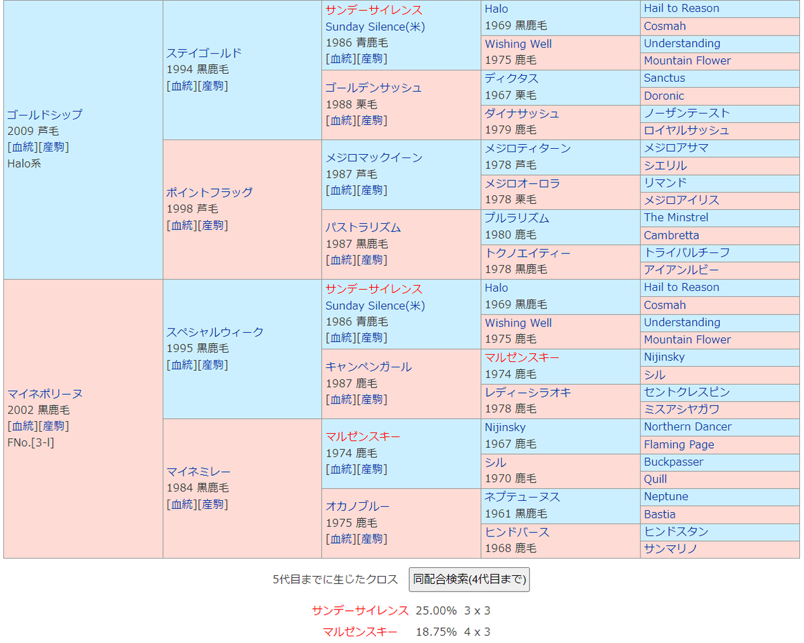Select The Minstrel in fifth generation
Image resolution: width=804 pixels, height=643 pixels.
pos(675,218)
